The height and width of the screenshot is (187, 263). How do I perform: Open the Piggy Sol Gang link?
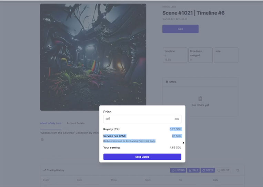(147, 141)
